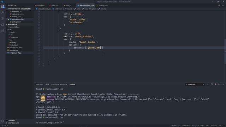Open the Run and Debug view
This screenshot has height=127, width=226.
click(2, 25)
